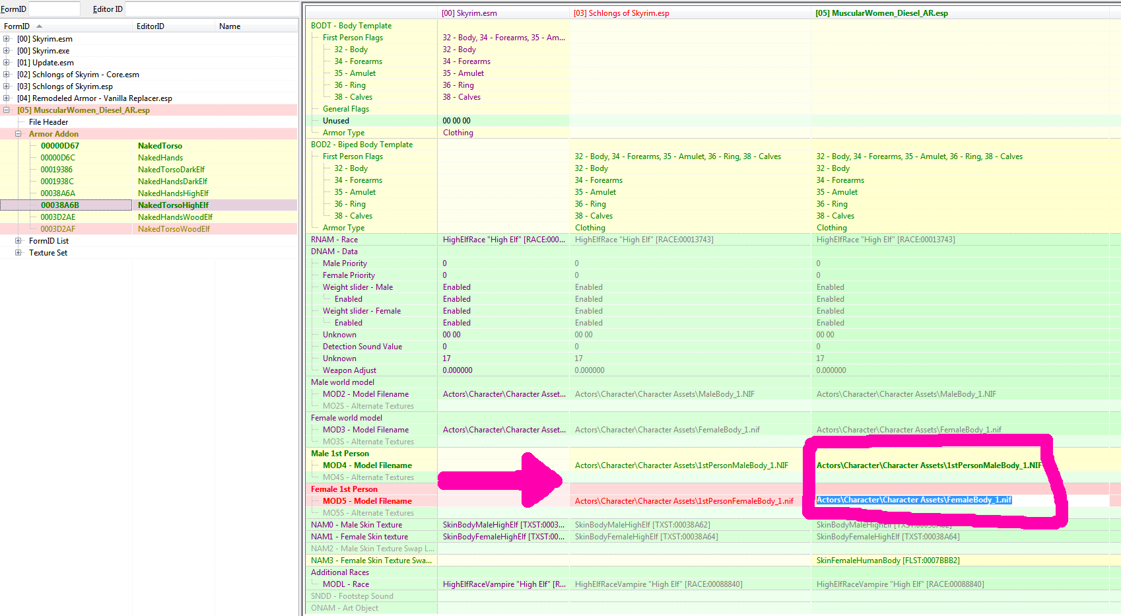
Task: Collapse the Armor Addon group
Action: tap(18, 134)
